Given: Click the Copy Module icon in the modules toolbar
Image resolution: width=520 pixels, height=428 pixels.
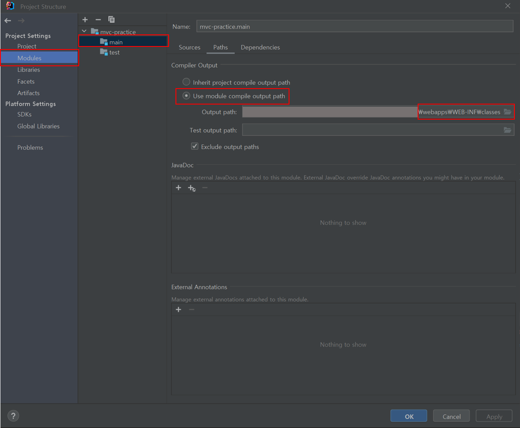Looking at the screenshot, I should click(x=111, y=19).
